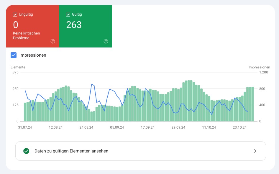The image size is (279, 174).
Task: Click the help icon on the Gültig card
Action: (106, 41)
